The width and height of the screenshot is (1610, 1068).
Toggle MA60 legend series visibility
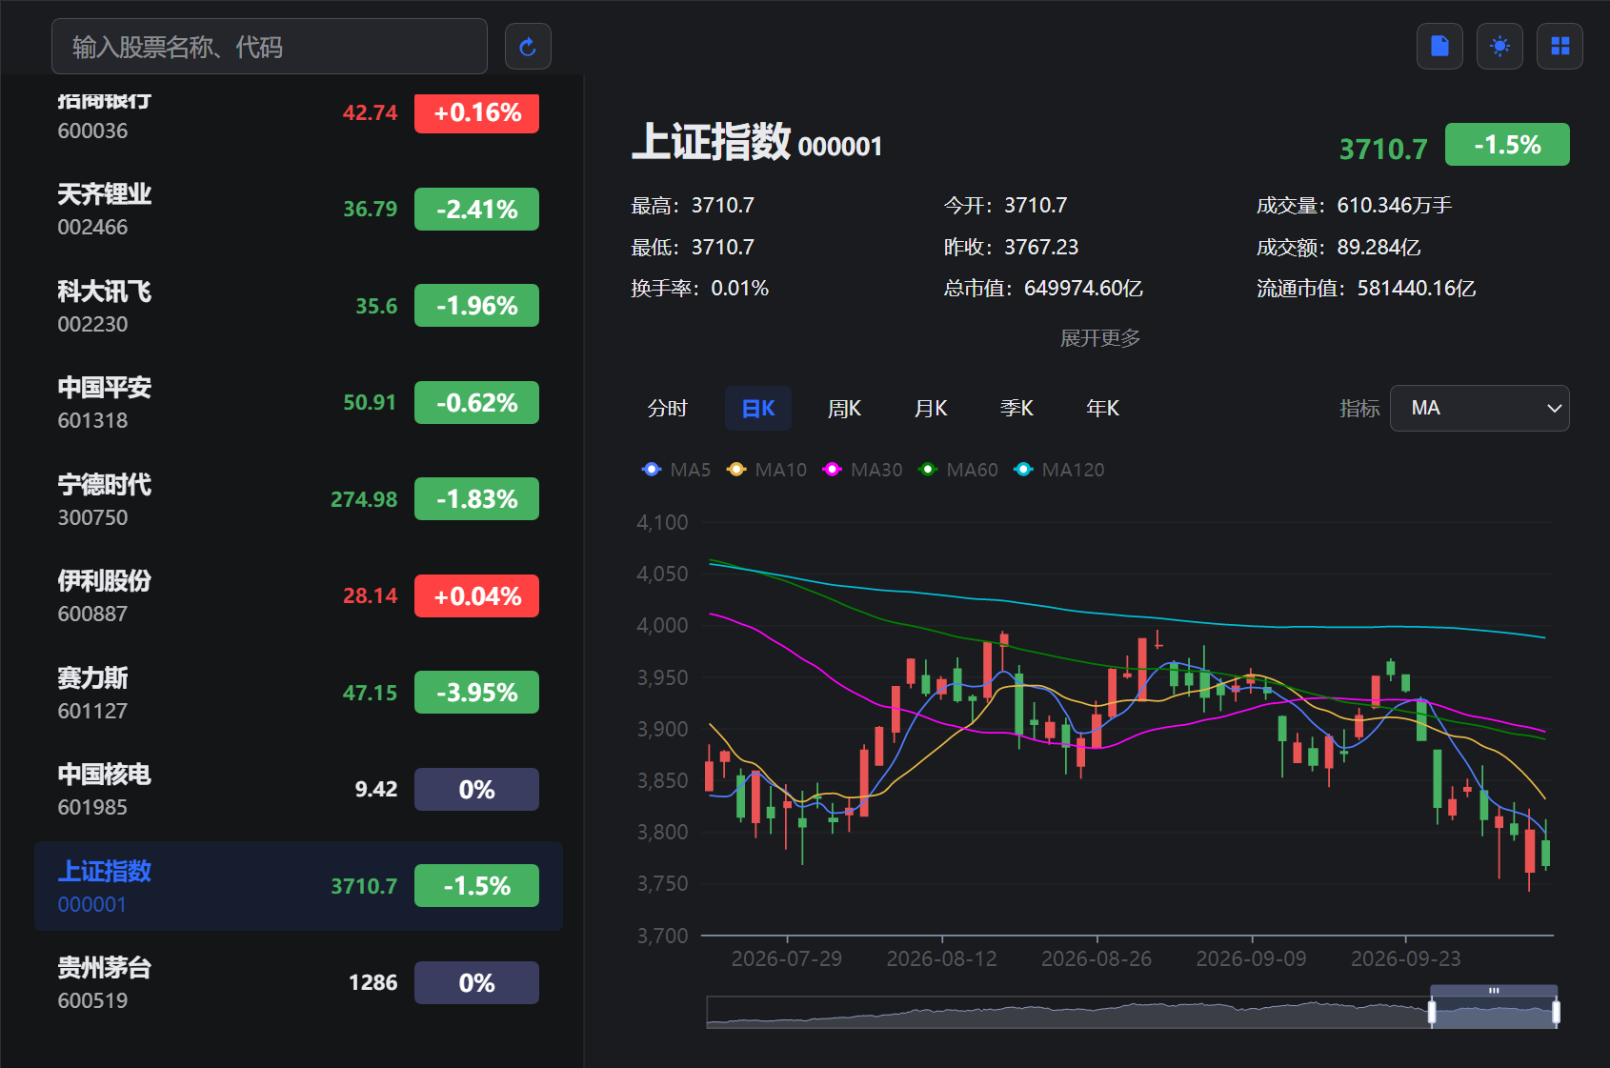pos(957,470)
